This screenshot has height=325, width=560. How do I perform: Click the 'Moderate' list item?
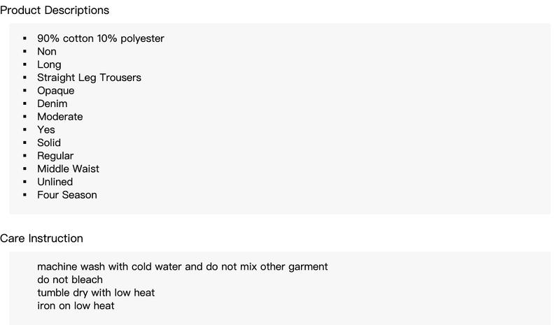pos(59,117)
